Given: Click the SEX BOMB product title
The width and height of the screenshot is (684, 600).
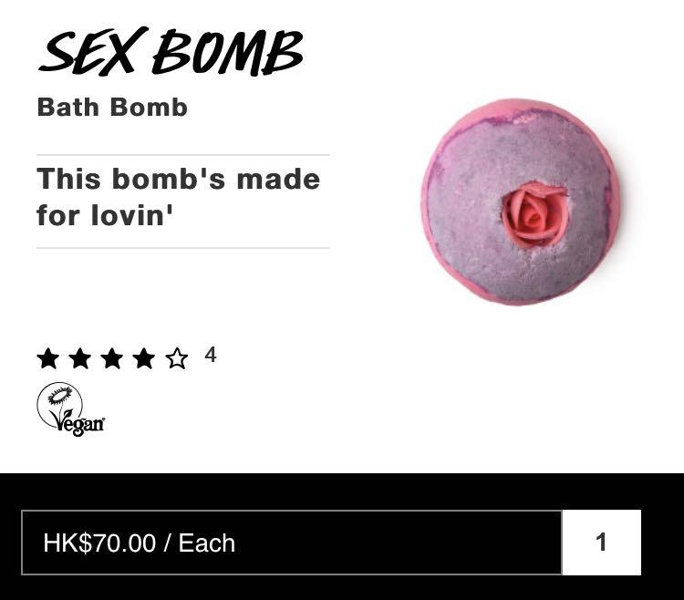Looking at the screenshot, I should coord(171,50).
